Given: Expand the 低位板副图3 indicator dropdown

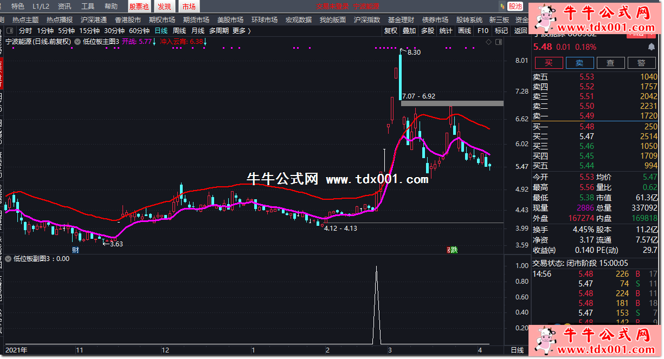Looking at the screenshot, I should [8, 259].
